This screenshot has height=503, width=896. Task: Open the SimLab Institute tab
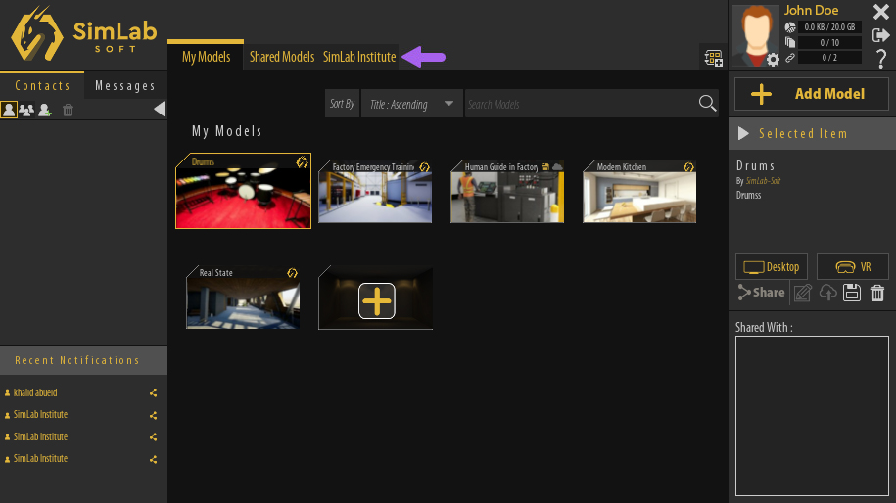click(358, 57)
